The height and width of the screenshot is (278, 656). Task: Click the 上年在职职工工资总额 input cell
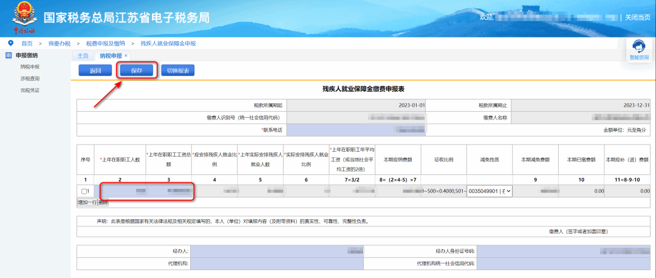click(x=169, y=191)
